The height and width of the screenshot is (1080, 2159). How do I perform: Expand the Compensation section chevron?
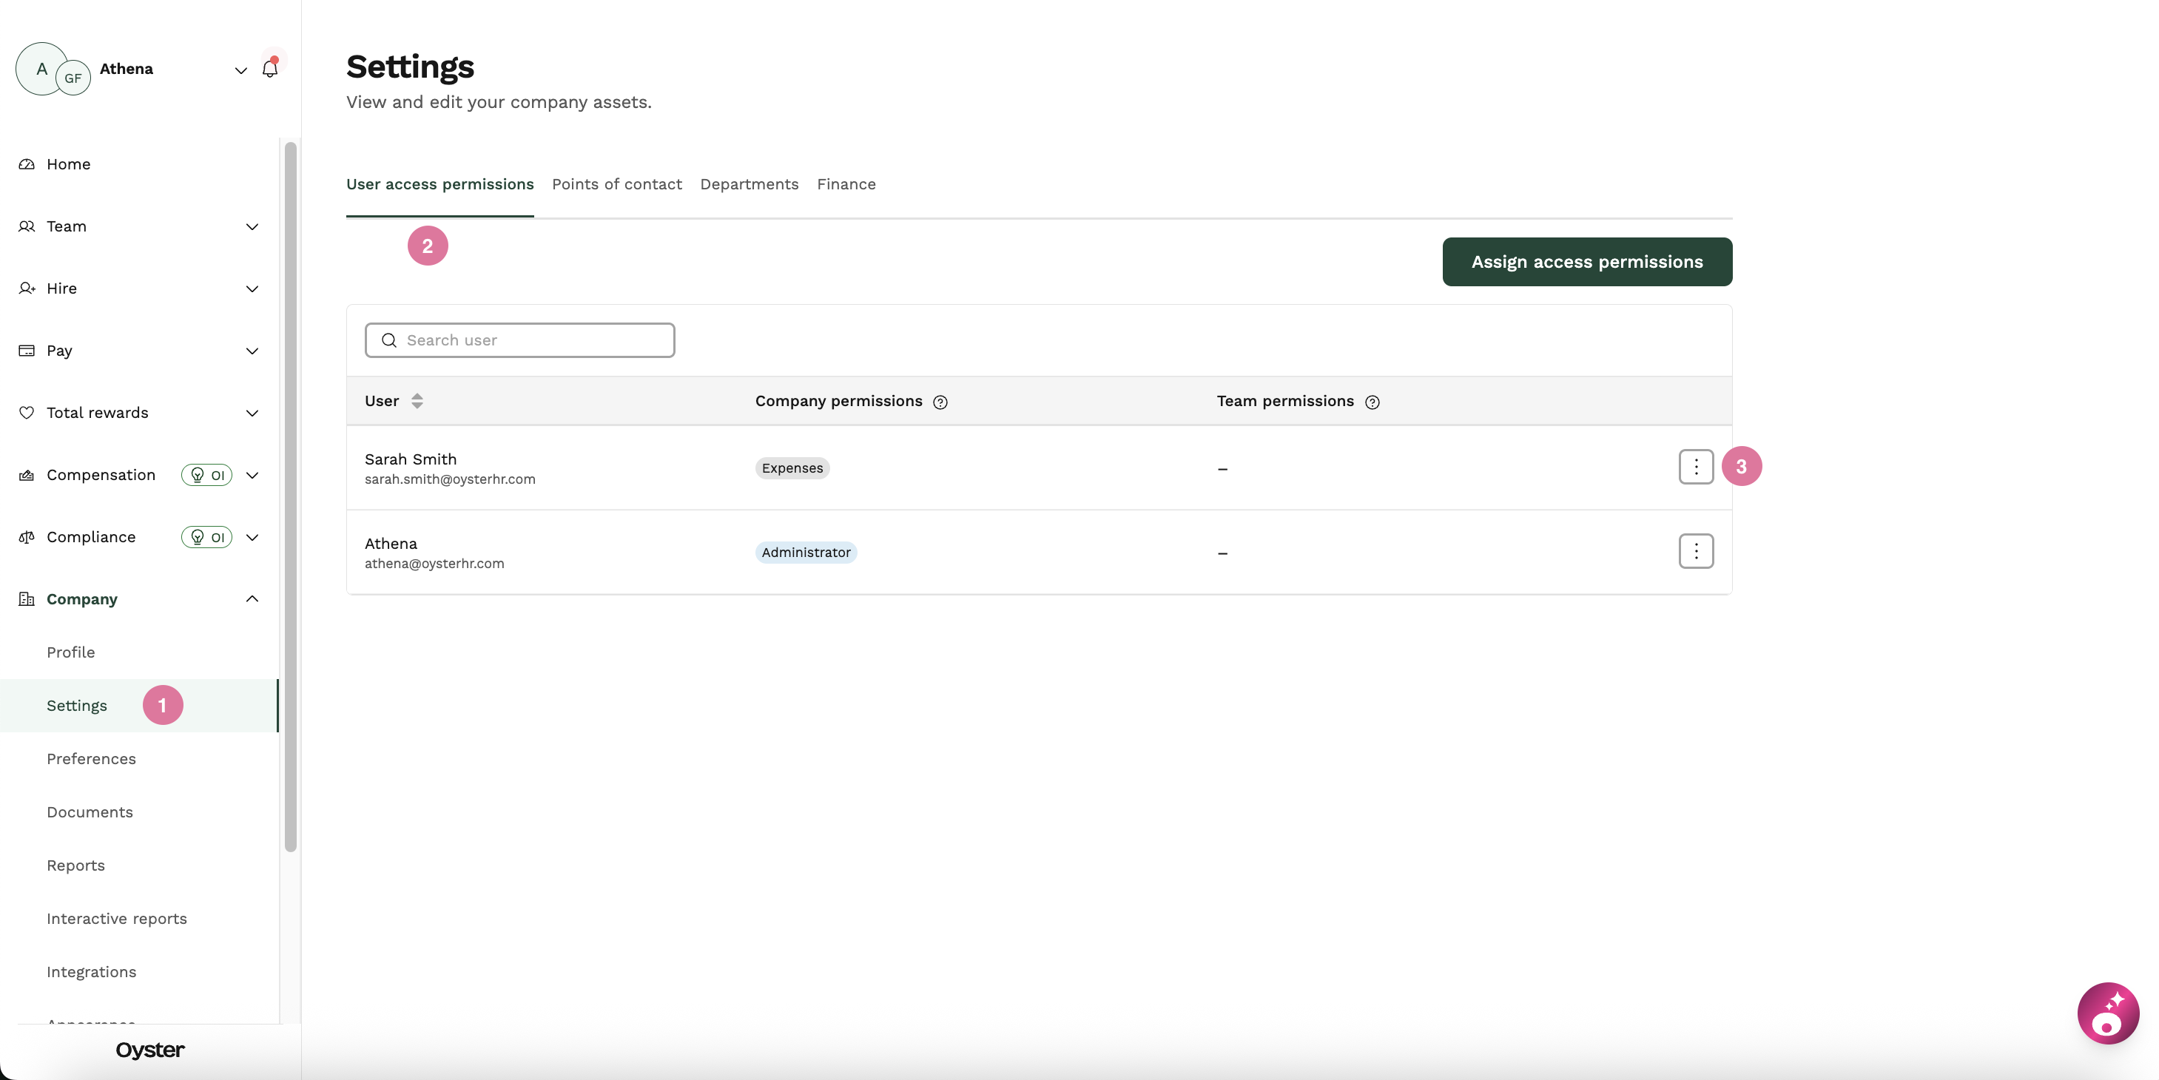(x=252, y=475)
